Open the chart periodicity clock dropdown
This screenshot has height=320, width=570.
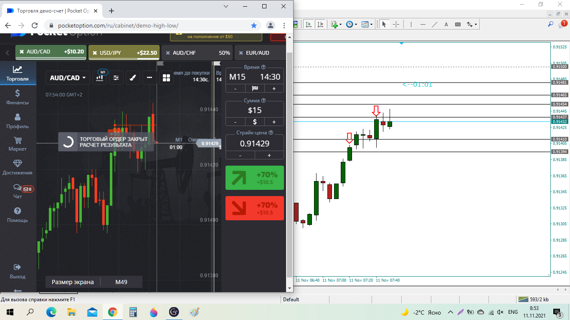point(352,25)
